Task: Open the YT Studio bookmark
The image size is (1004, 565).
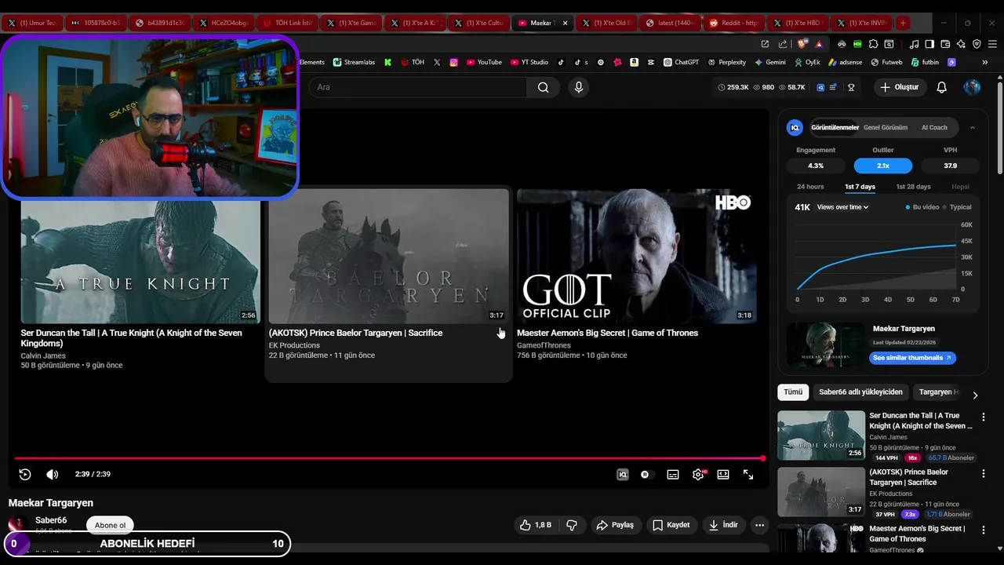Action: [x=529, y=62]
